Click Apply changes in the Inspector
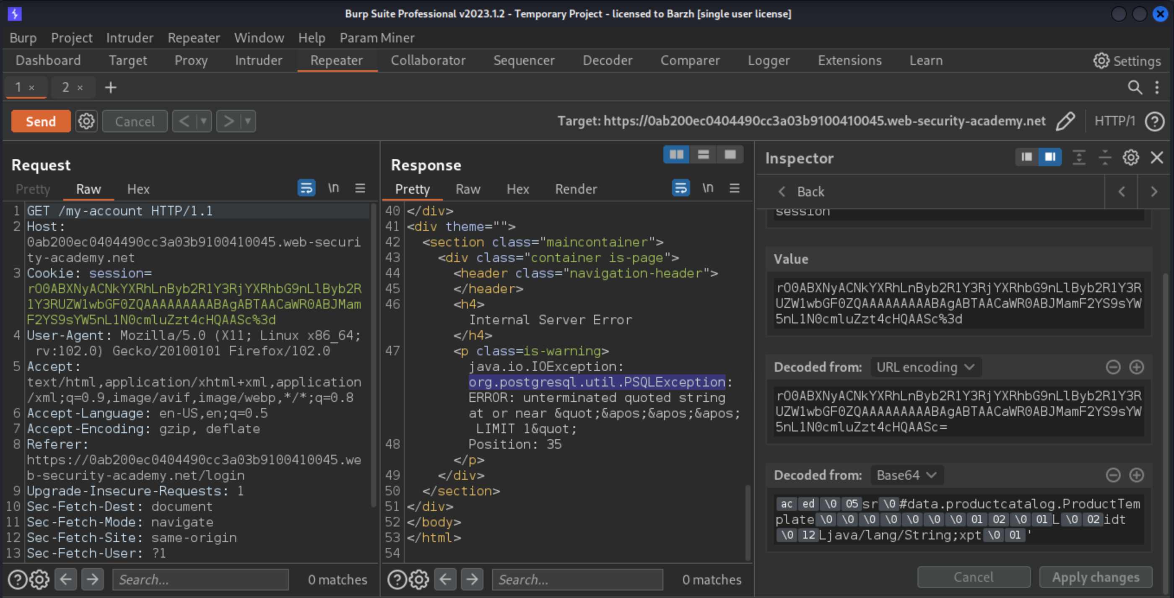This screenshot has height=598, width=1174. 1096,577
